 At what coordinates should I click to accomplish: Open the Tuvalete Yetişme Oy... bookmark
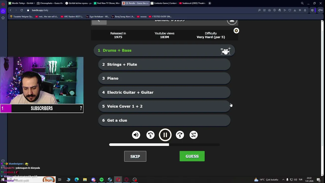coord(22,17)
